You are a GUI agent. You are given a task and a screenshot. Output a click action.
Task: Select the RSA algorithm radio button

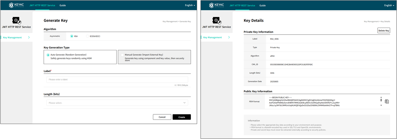click(x=72, y=36)
